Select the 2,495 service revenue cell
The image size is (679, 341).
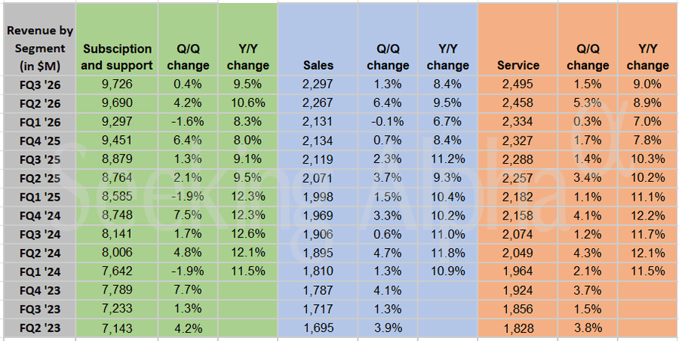pyautogui.click(x=518, y=84)
